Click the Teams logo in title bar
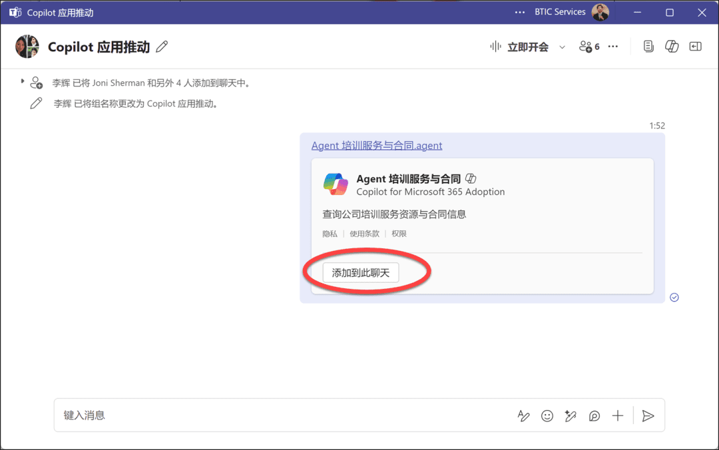This screenshot has width=719, height=450. pos(15,13)
